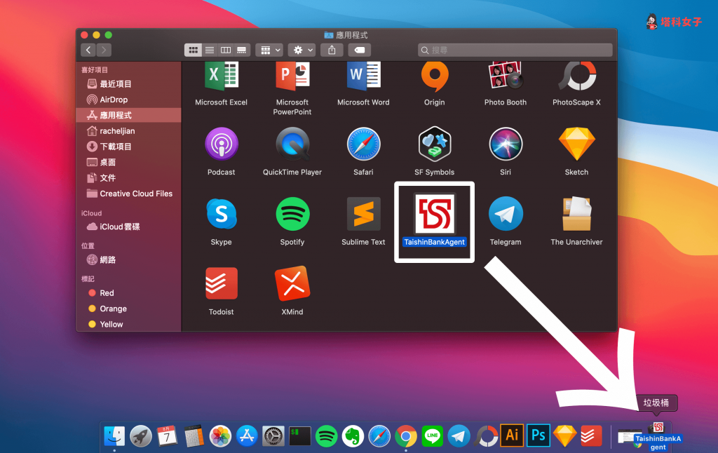Viewport: 718px width, 453px height.
Task: Open the group-by arrangement dropdown
Action: pos(269,50)
